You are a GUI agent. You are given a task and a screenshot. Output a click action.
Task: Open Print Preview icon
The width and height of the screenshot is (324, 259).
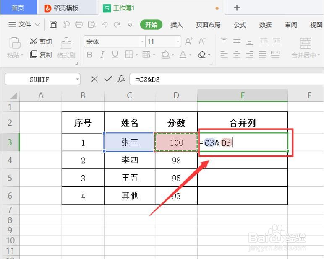[91, 24]
